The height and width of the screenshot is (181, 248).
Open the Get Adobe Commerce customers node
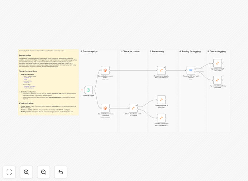point(105,108)
